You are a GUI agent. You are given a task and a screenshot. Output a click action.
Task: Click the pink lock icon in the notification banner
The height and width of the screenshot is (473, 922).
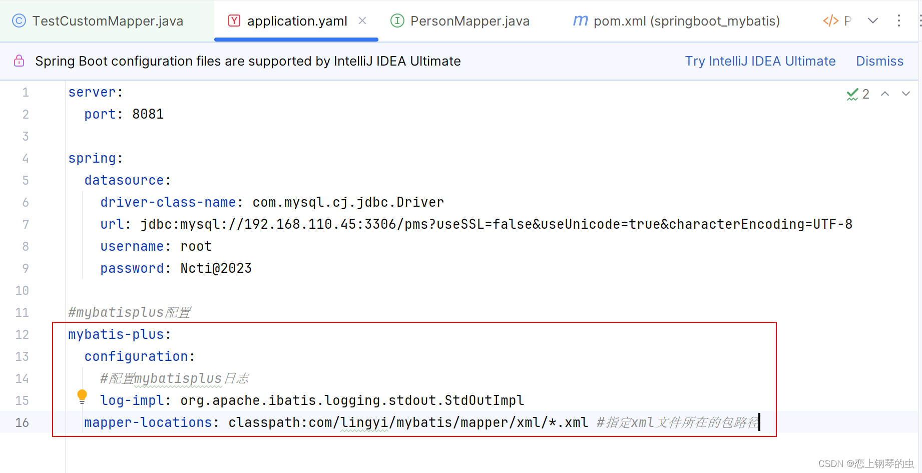(x=18, y=61)
